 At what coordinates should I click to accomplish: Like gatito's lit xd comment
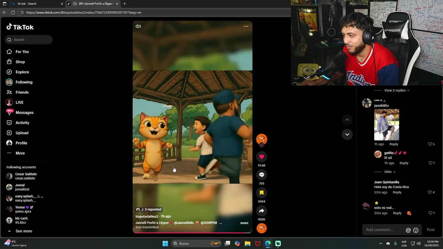point(430,163)
